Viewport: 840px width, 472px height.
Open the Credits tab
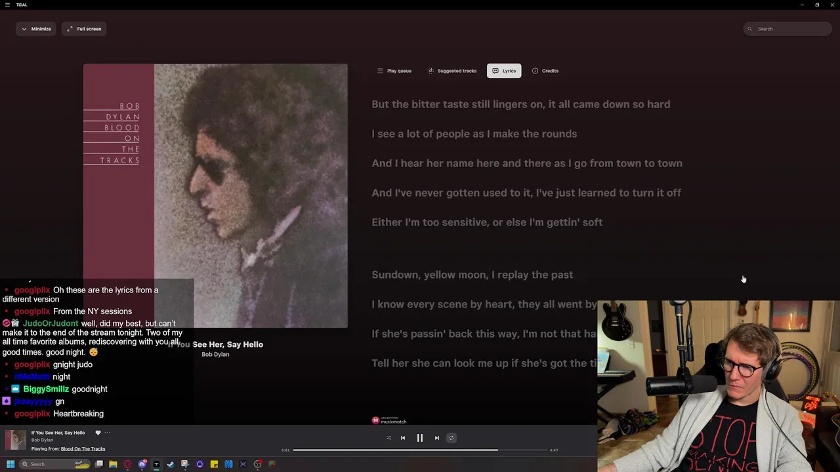pyautogui.click(x=545, y=71)
